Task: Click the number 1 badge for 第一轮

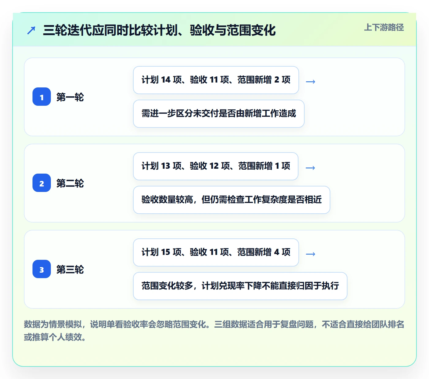Action: [x=42, y=97]
